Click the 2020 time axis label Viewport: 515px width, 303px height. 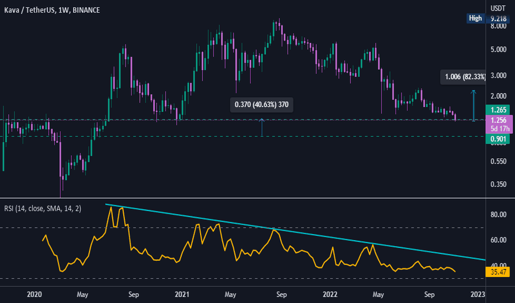click(x=34, y=295)
